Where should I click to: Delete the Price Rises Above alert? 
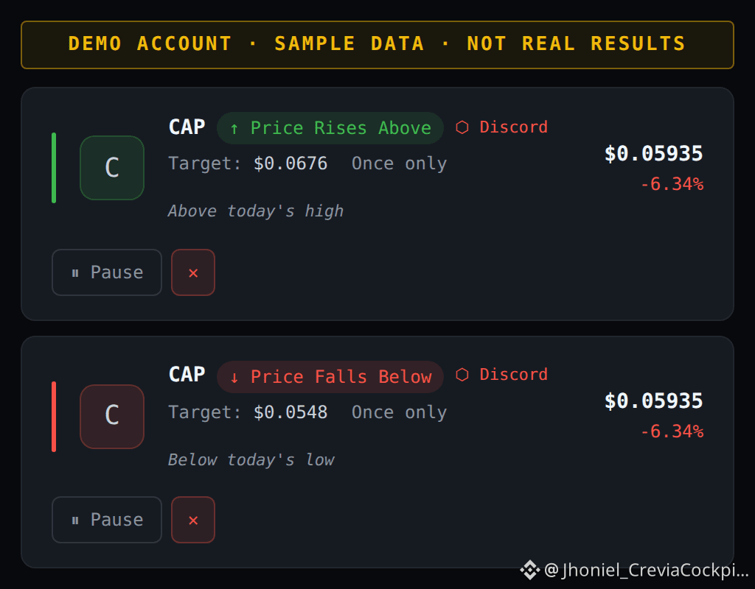(193, 272)
